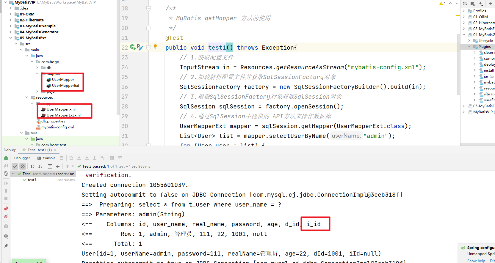The height and width of the screenshot is (263, 495).
Task: Click camera thread dump icon
Action: [6, 226]
